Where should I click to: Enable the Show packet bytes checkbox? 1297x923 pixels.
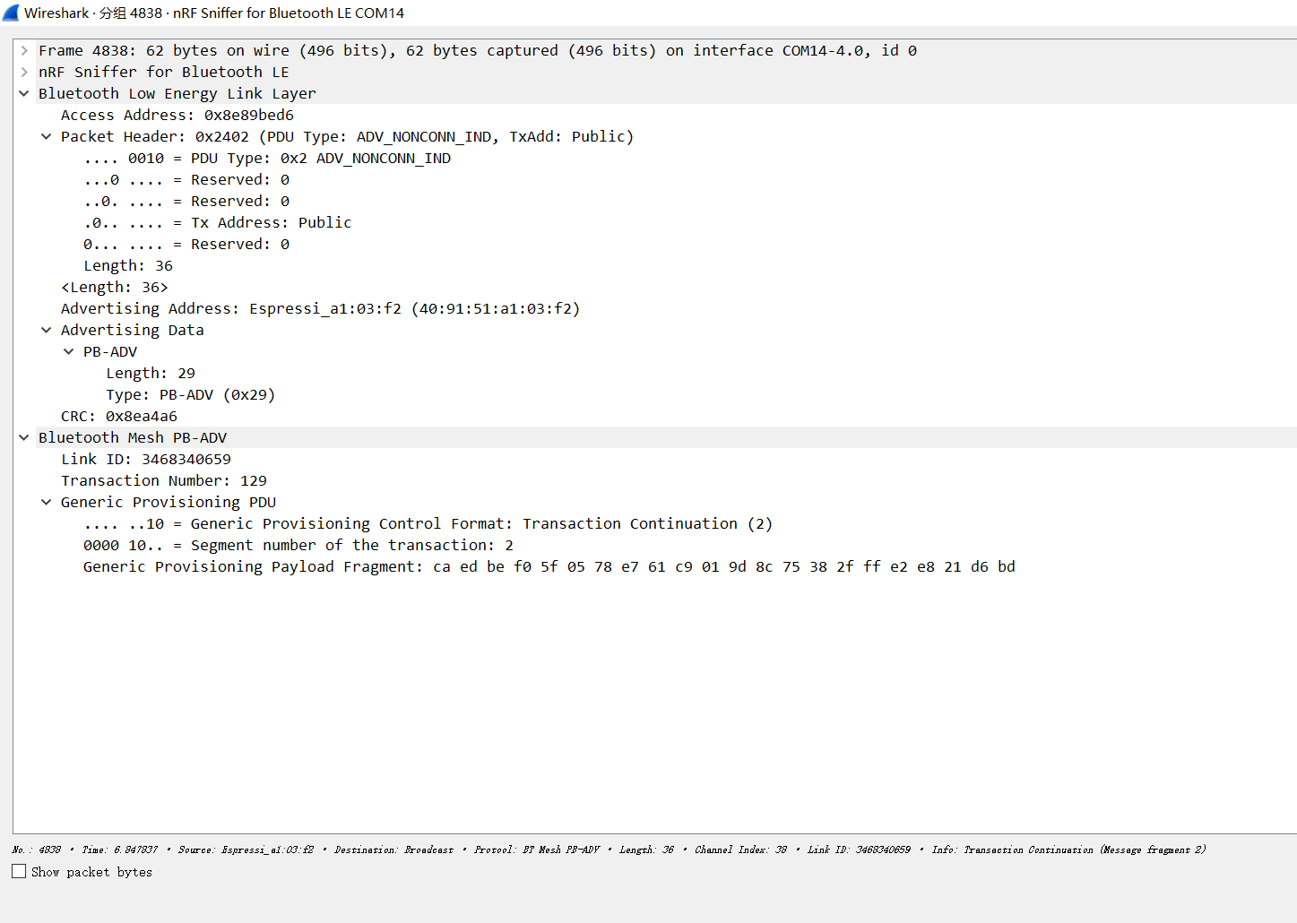pyautogui.click(x=19, y=871)
